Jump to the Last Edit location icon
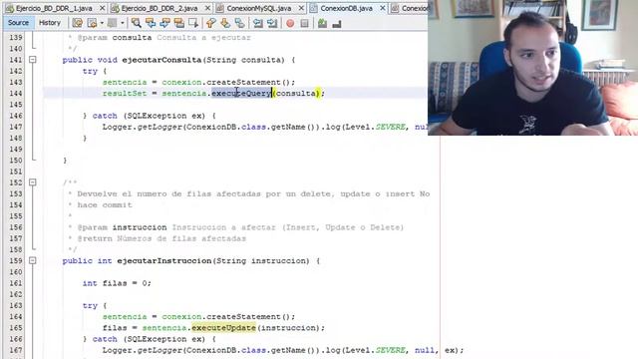 pyautogui.click(x=77, y=23)
